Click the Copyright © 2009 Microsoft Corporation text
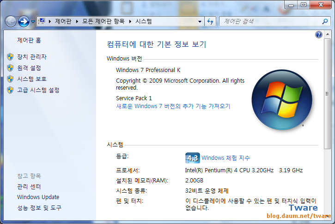Screen dimensions: 335x224 coord(180,84)
